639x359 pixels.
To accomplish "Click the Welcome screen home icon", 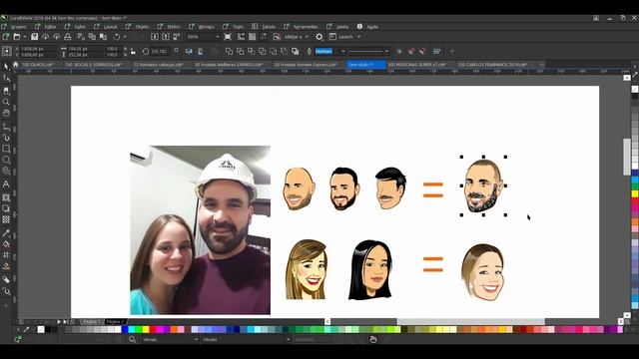I will (16, 64).
